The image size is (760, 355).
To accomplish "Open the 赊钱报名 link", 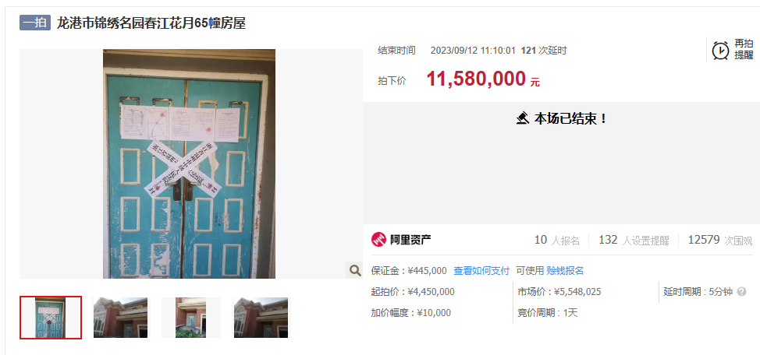I will (x=565, y=271).
